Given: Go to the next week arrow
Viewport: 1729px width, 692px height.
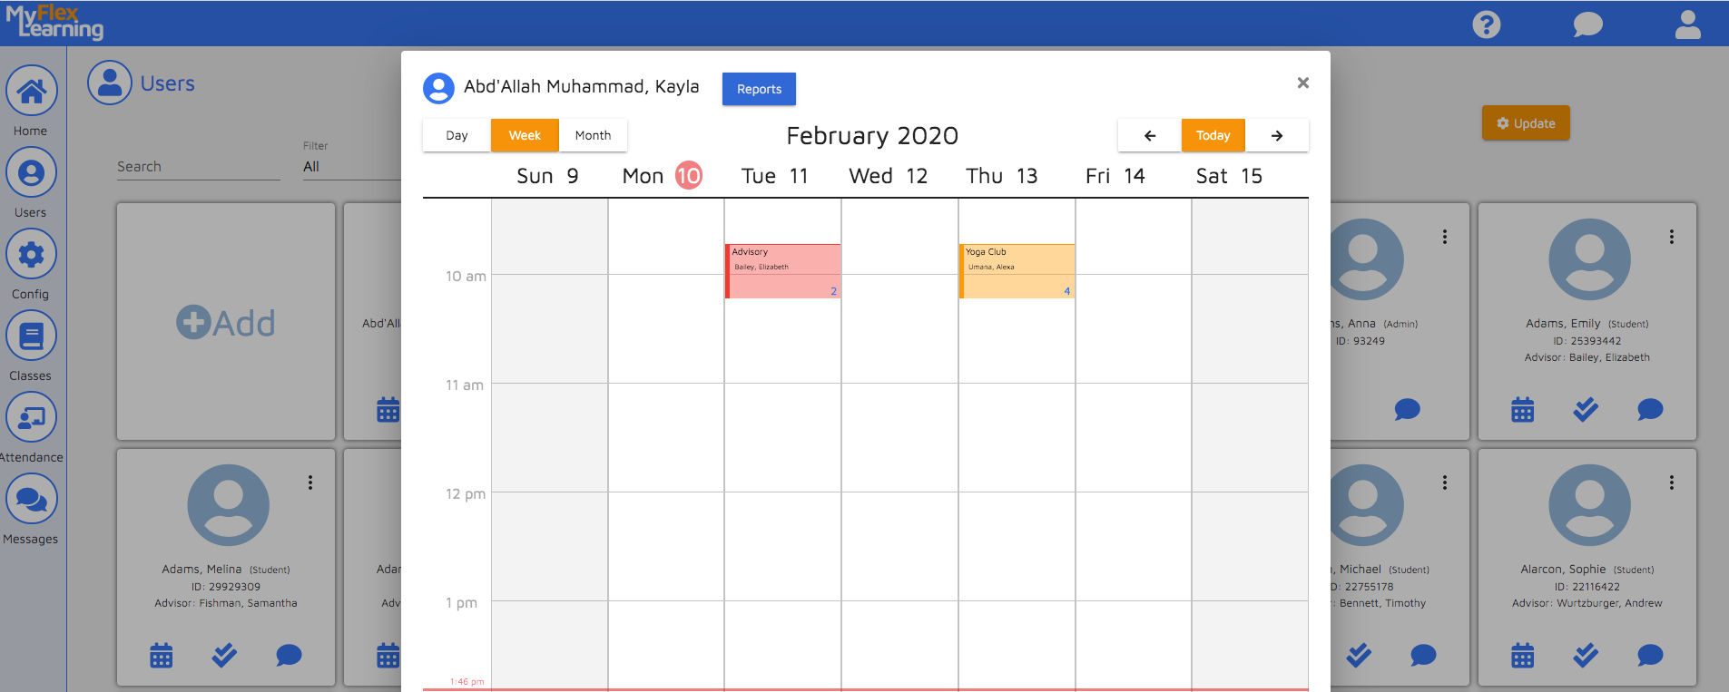Looking at the screenshot, I should [1276, 135].
